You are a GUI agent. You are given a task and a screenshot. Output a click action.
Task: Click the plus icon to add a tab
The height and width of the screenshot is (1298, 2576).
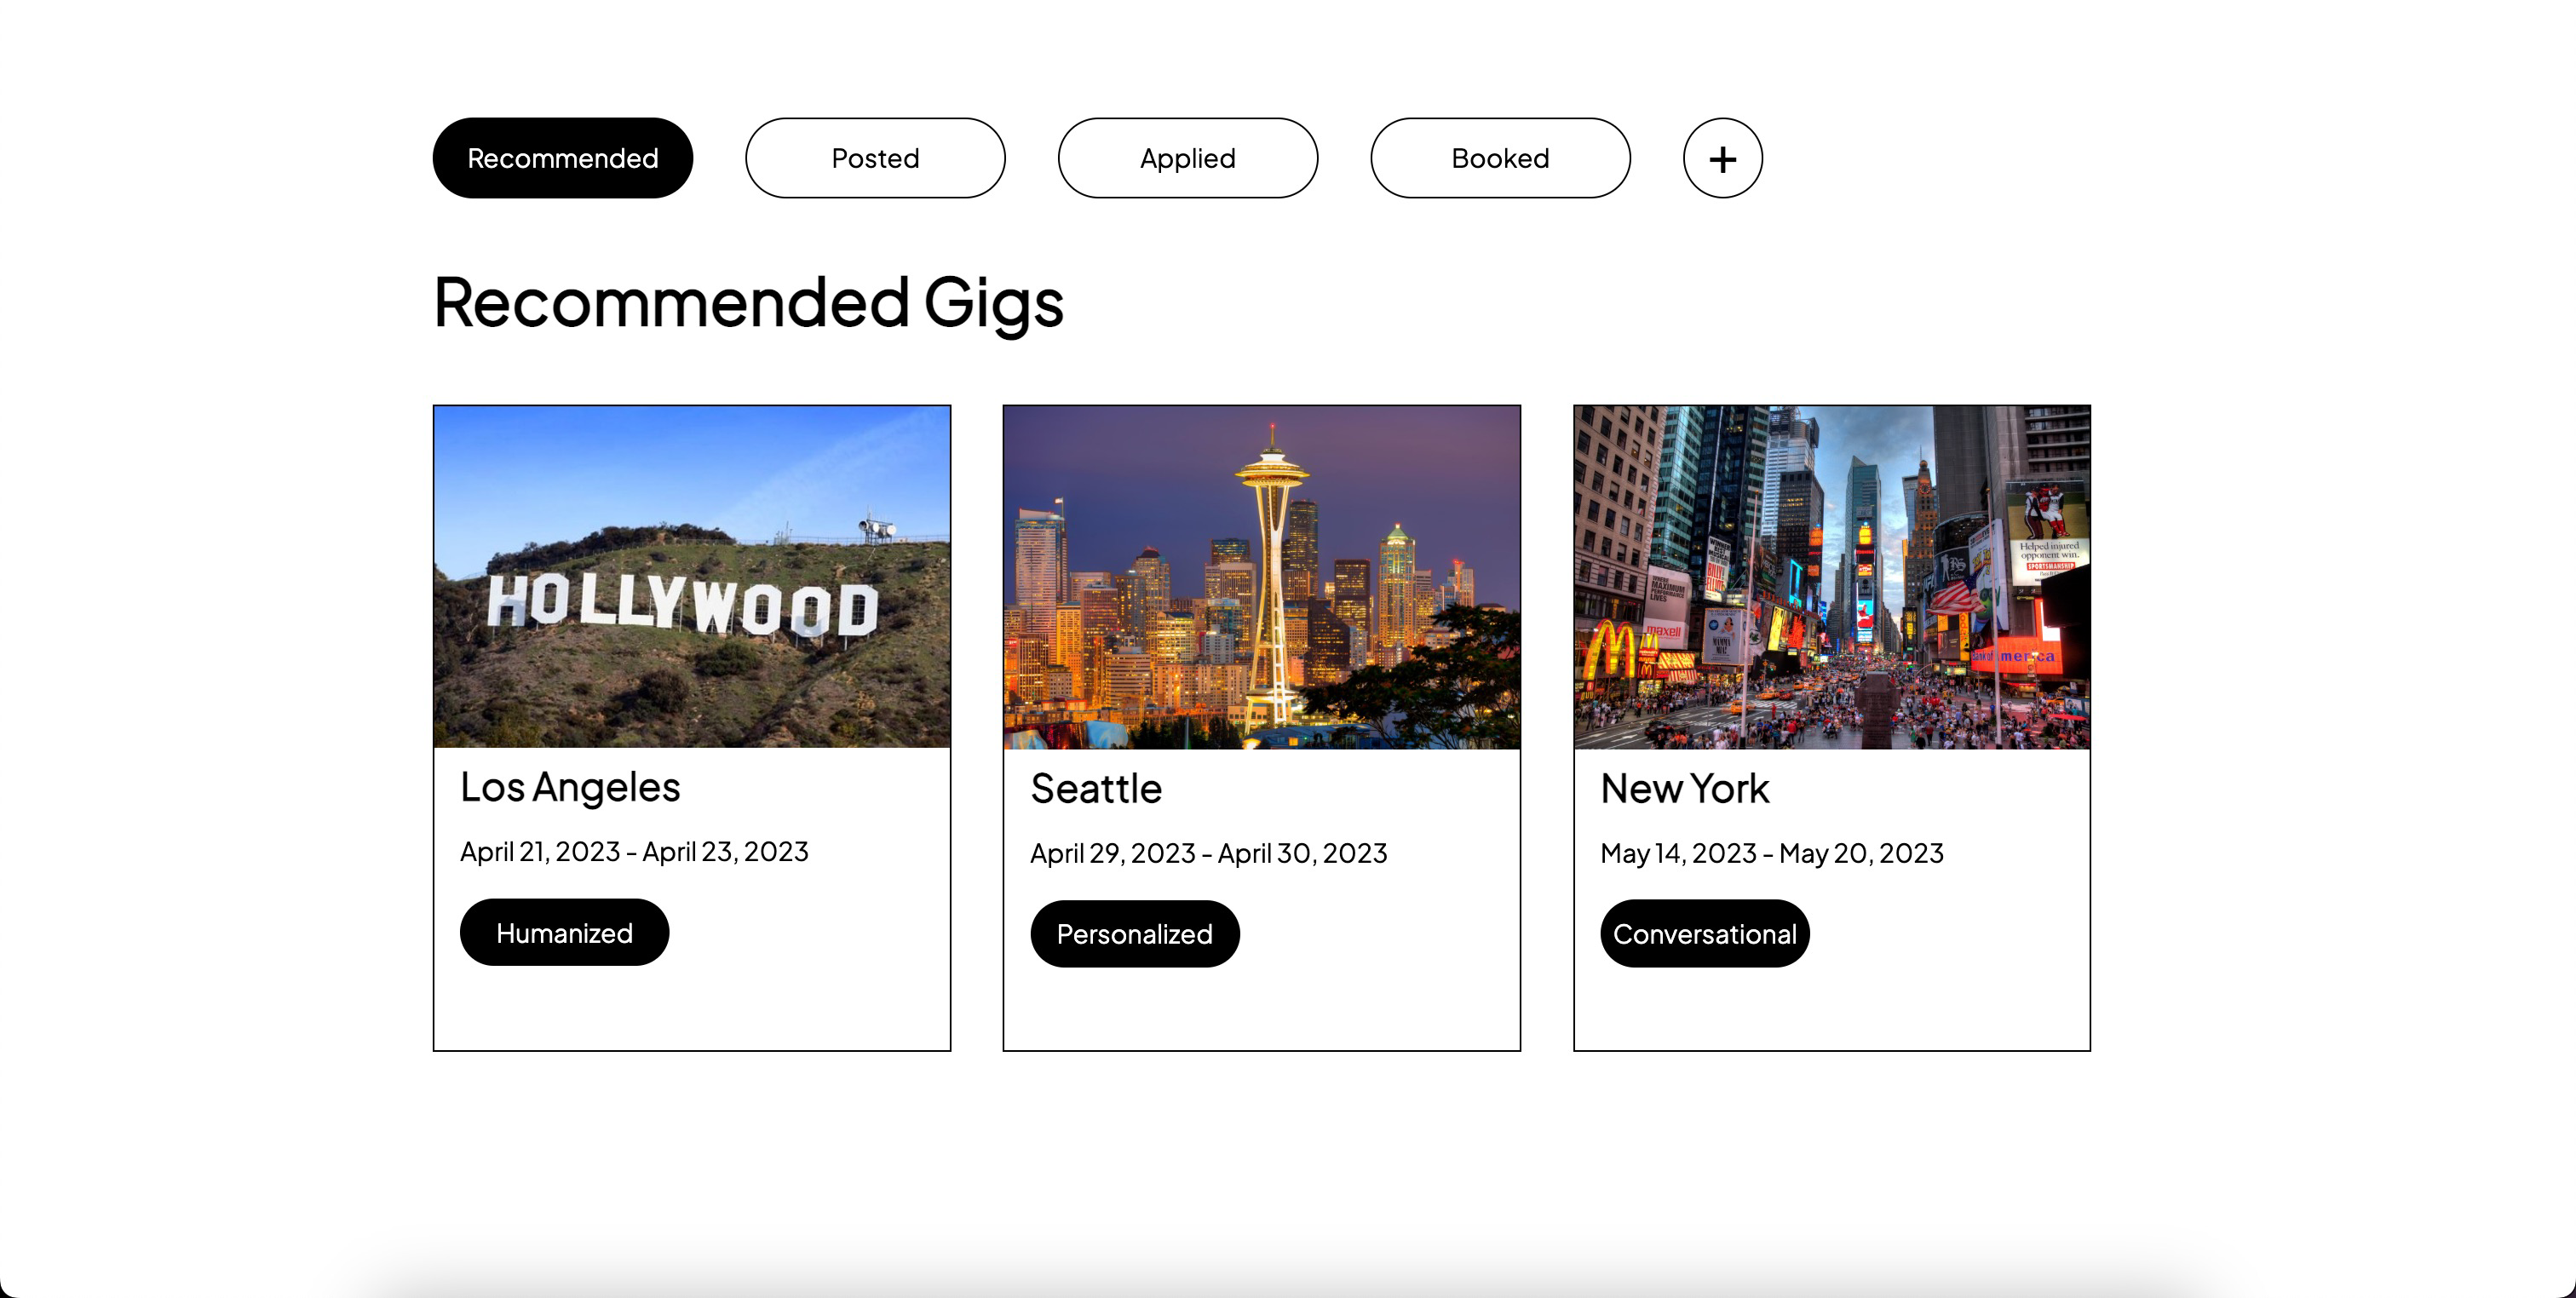(1722, 158)
